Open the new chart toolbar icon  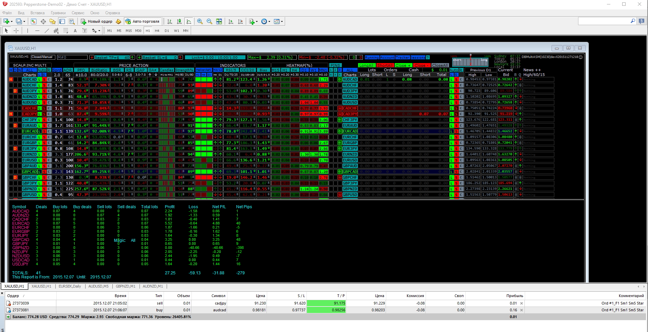click(6, 21)
